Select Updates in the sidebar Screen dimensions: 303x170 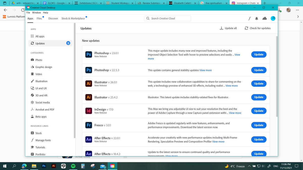click(50, 43)
